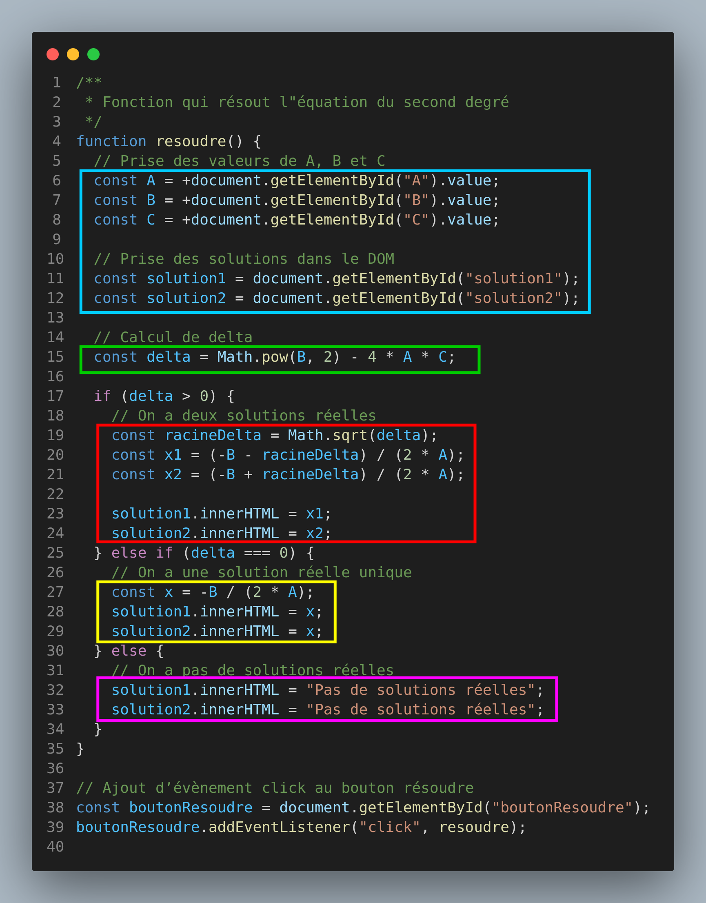This screenshot has height=903, width=706.
Task: Click line number 40 in the gutter
Action: [x=56, y=847]
